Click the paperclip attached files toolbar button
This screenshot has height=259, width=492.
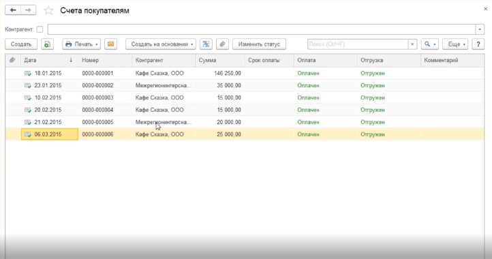click(222, 44)
